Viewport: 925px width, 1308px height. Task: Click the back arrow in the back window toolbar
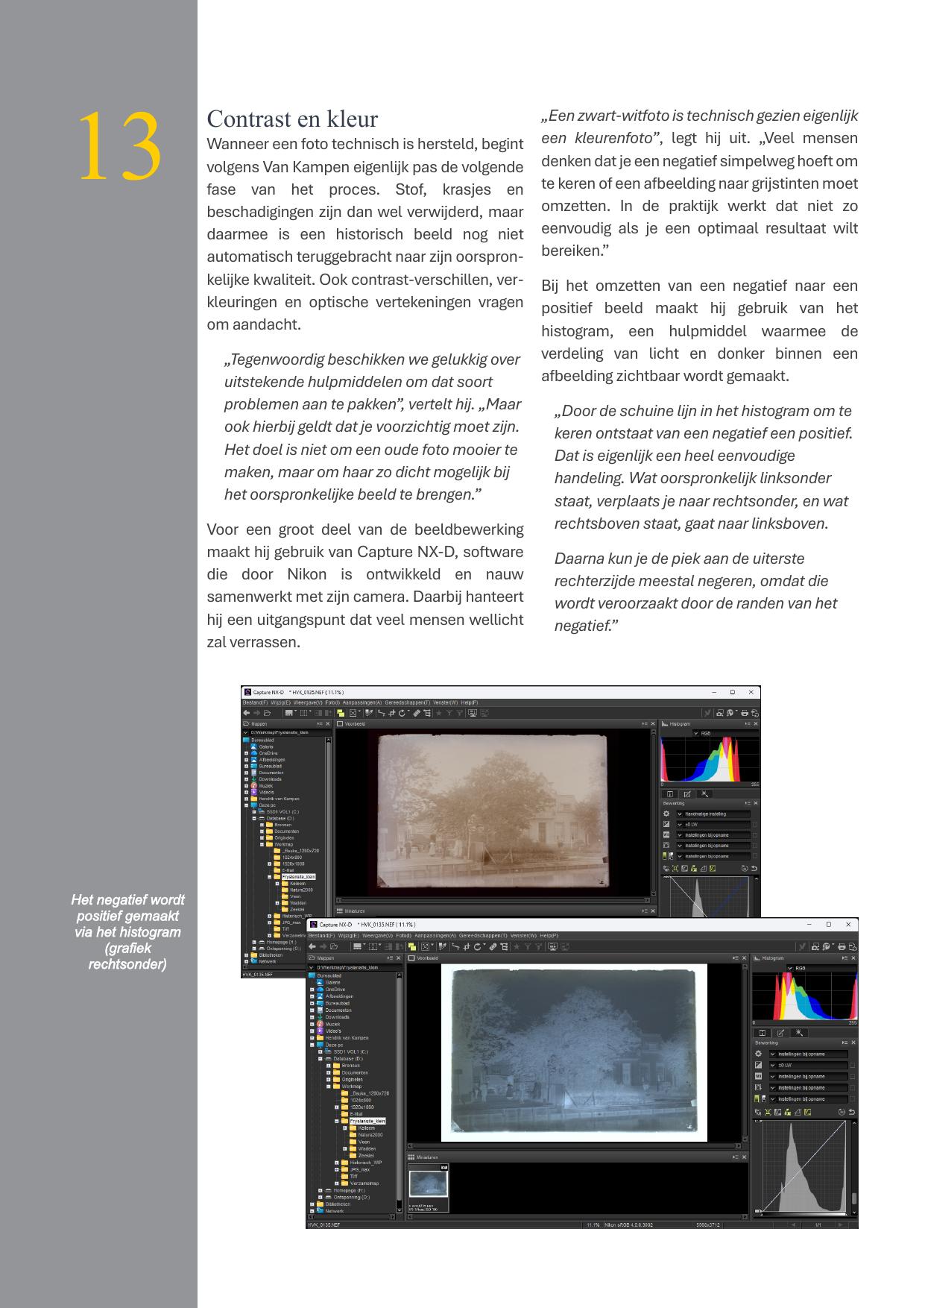[247, 713]
